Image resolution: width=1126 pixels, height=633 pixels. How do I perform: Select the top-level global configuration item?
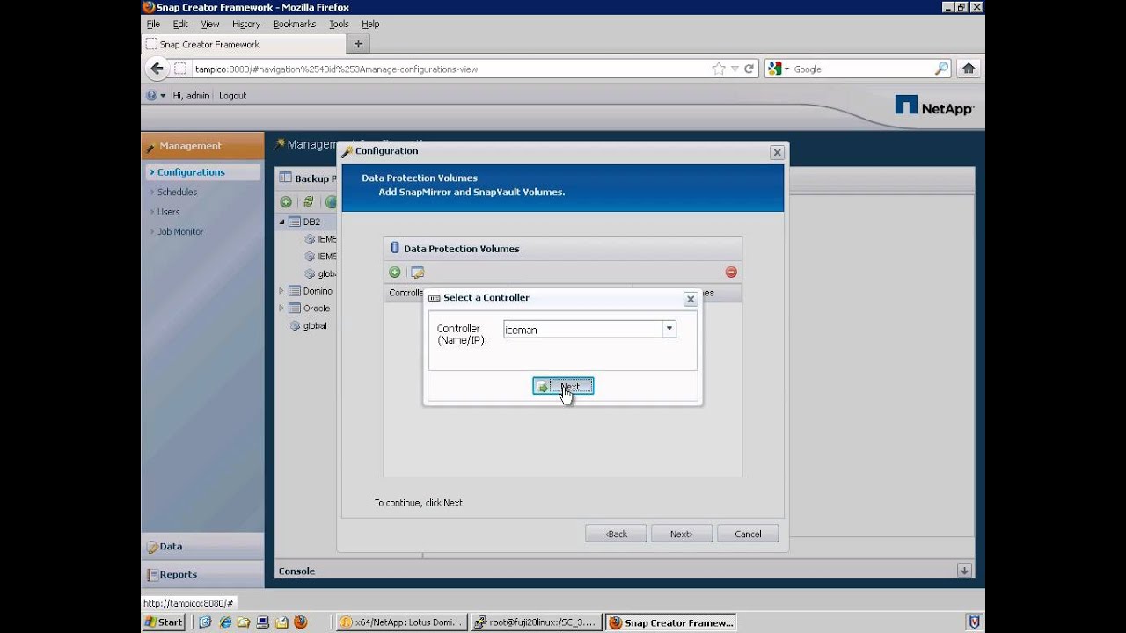point(315,325)
